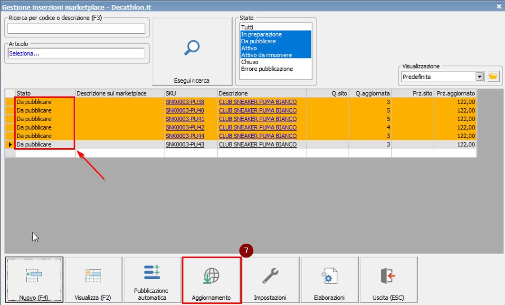505x305 pixels.
Task: Sort by the SKU column header
Action: coord(191,94)
